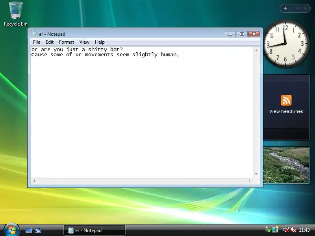
Task: Click the Notepad resize grip corner
Action: (257, 182)
